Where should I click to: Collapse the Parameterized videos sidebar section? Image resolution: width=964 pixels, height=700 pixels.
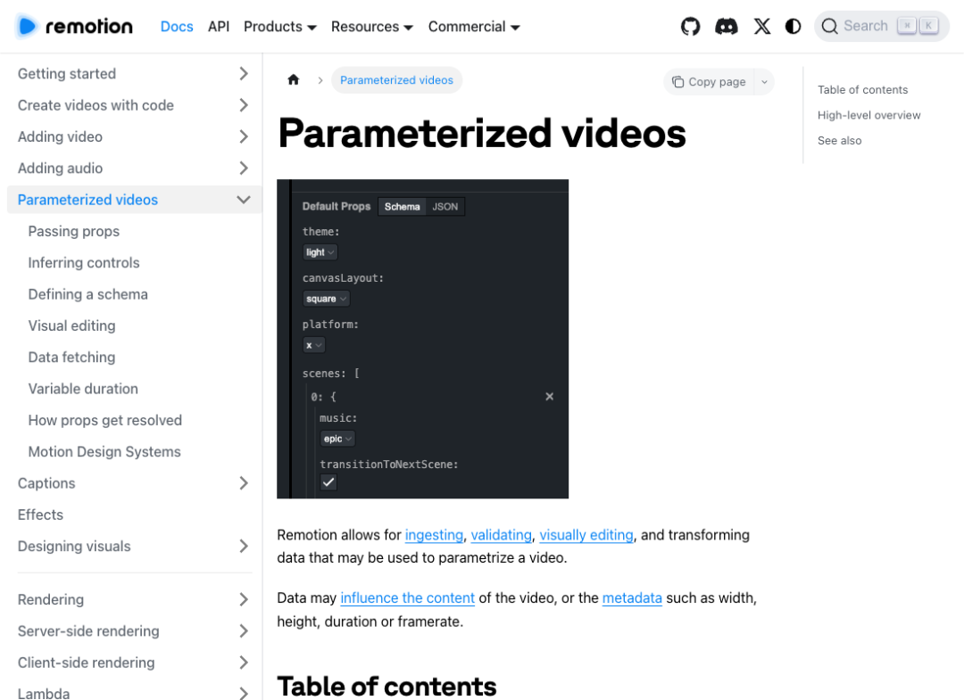coord(244,200)
